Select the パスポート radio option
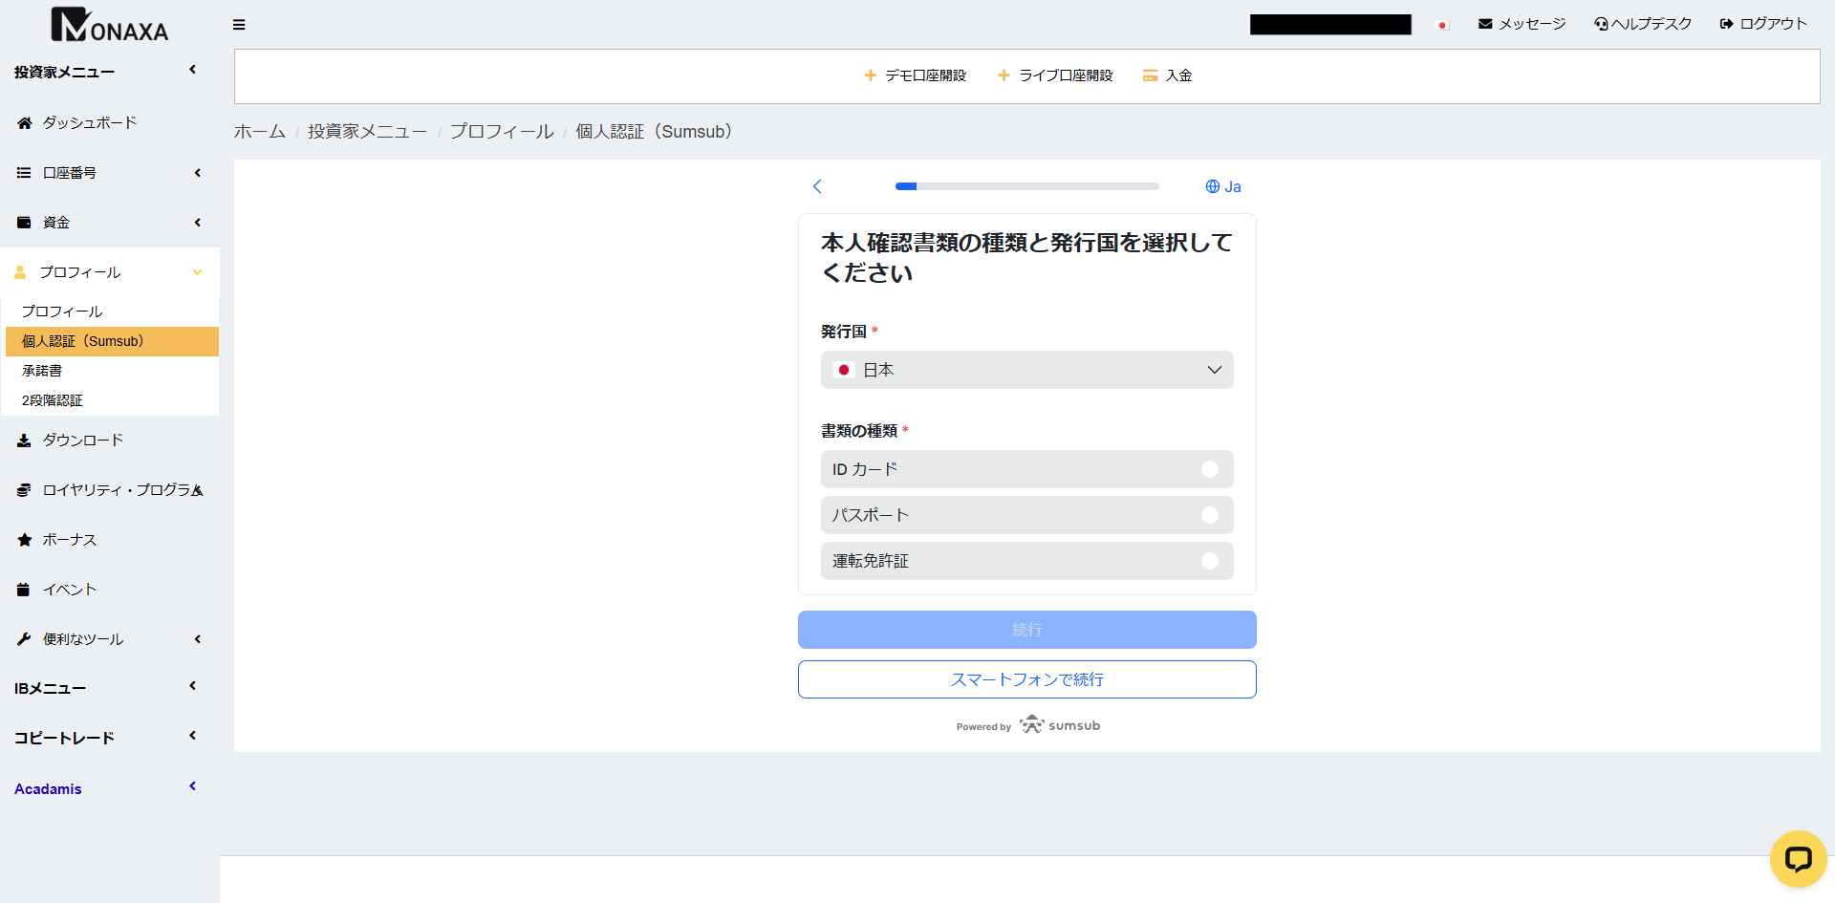Viewport: 1835px width, 903px height. coord(1209,515)
